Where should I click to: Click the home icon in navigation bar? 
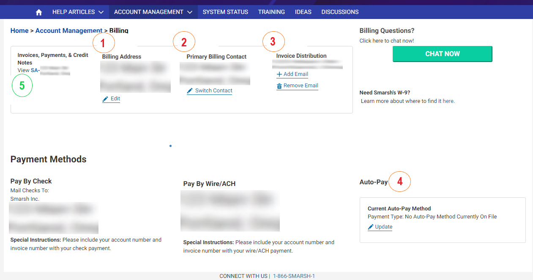coord(38,12)
